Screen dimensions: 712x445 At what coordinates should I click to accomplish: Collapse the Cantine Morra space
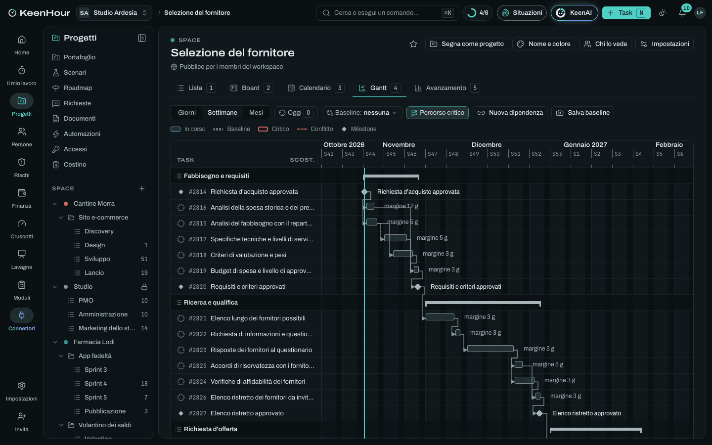(x=55, y=204)
